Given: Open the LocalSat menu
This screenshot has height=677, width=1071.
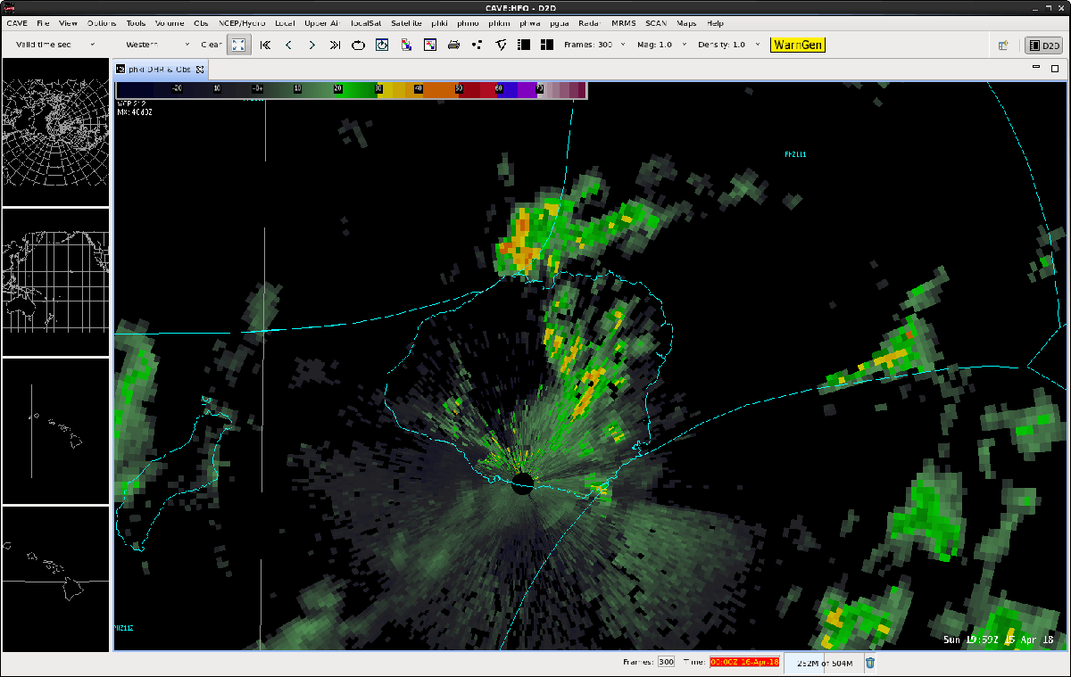Looking at the screenshot, I should 366,23.
